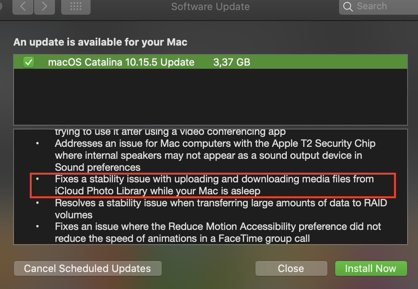This screenshot has width=418, height=289.
Task: Click the Software Update window title
Action: (210, 7)
